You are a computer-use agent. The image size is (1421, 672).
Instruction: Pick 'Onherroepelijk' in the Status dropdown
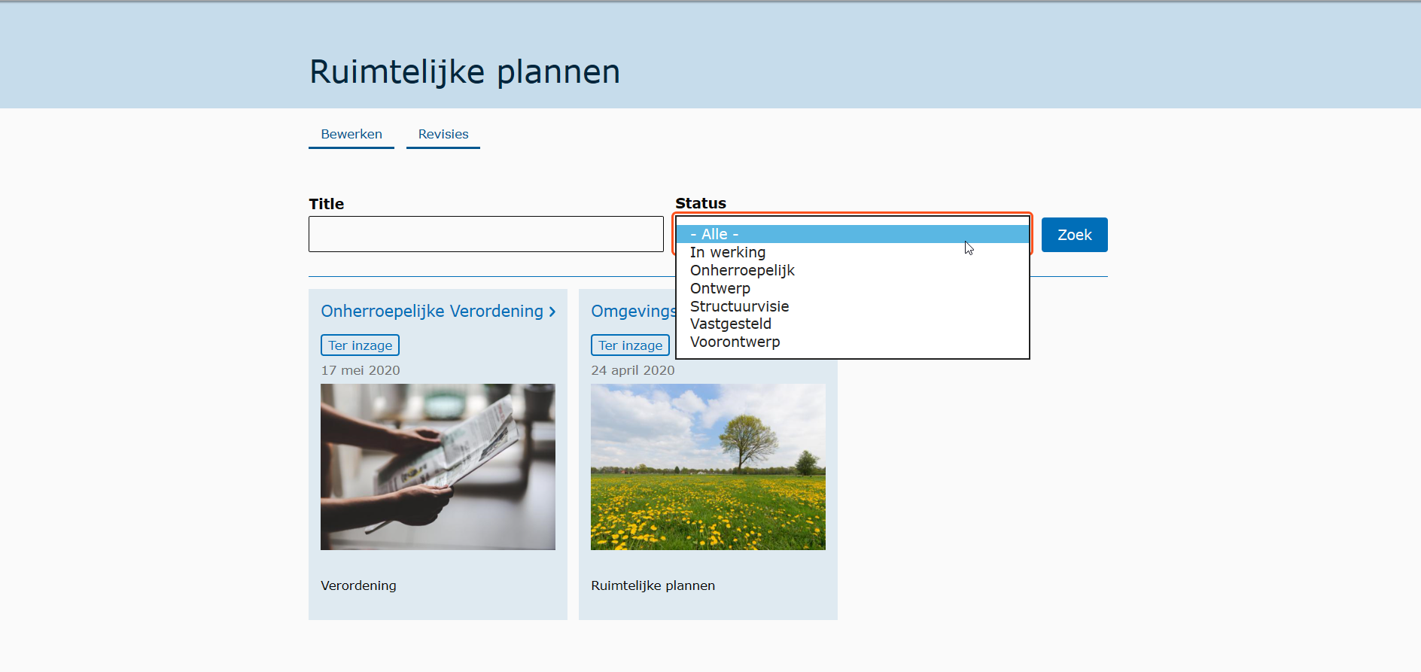tap(742, 270)
